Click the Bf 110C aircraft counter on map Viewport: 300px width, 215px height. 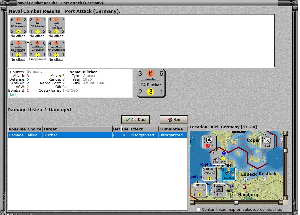200,190
